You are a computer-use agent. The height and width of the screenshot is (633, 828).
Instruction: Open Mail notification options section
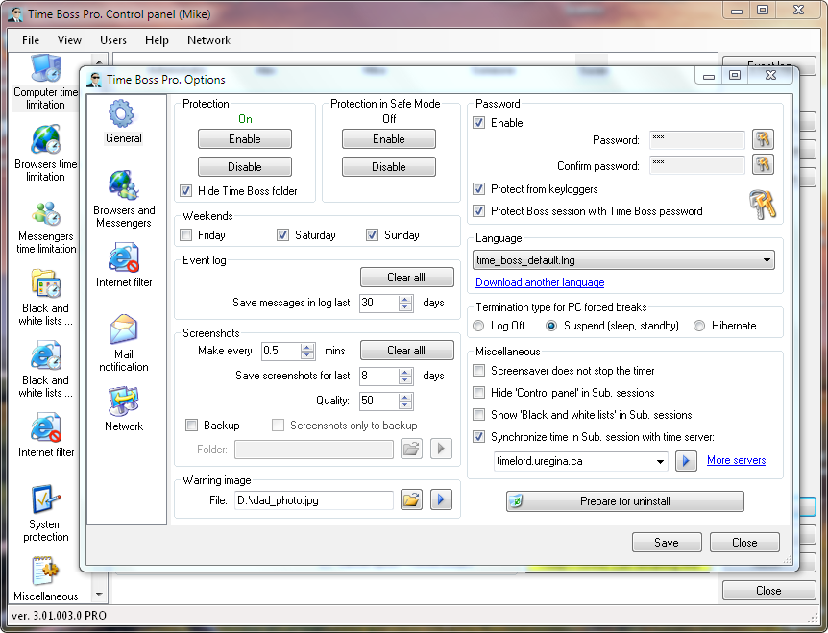click(x=124, y=343)
